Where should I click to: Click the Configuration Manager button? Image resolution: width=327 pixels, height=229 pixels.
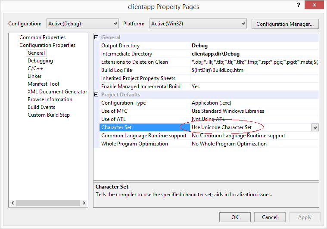click(285, 24)
